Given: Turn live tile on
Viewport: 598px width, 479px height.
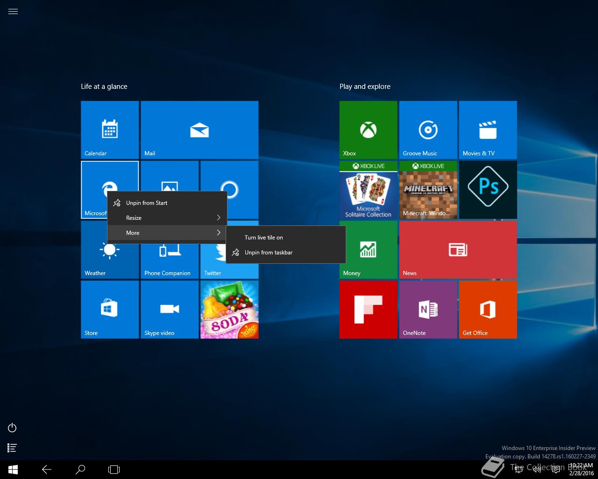Looking at the screenshot, I should [x=263, y=238].
